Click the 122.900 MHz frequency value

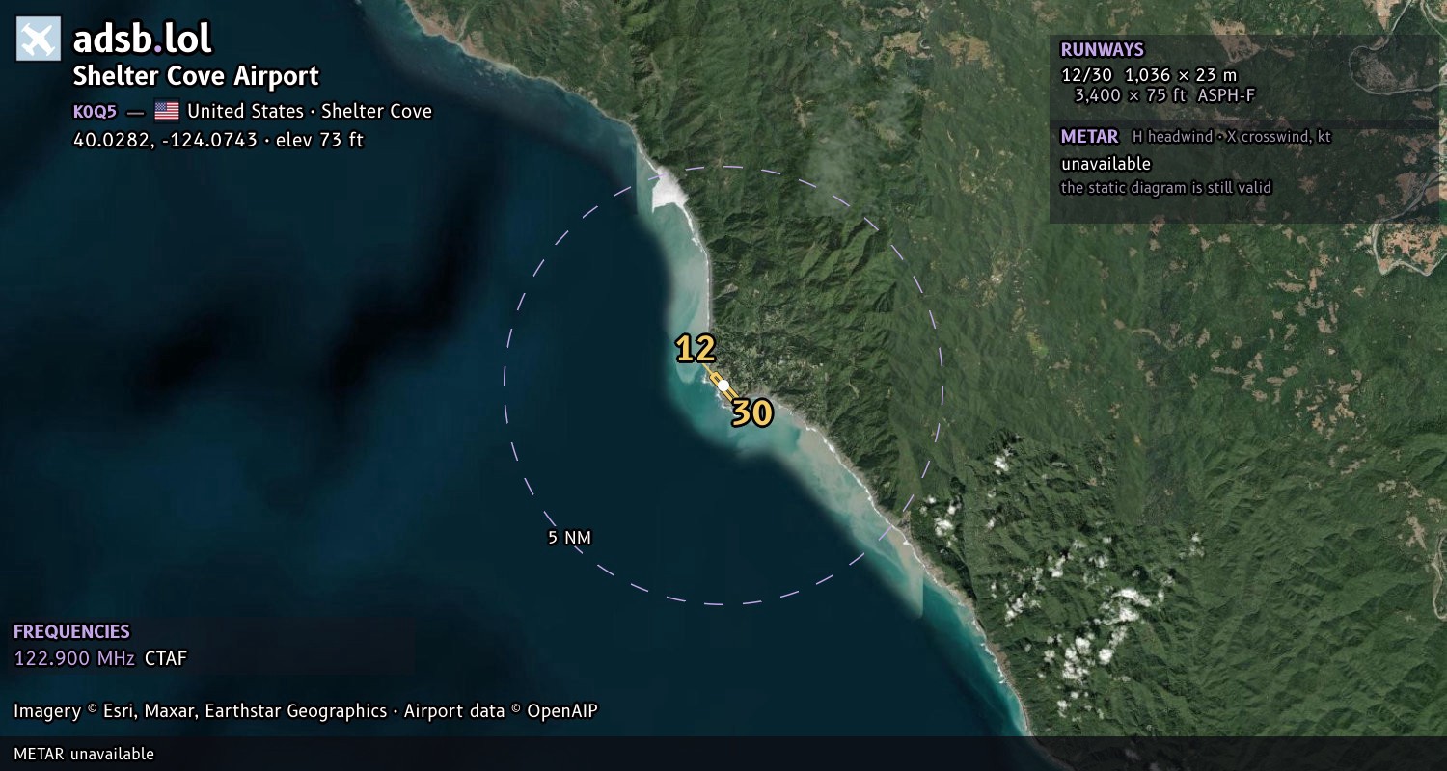pyautogui.click(x=75, y=659)
